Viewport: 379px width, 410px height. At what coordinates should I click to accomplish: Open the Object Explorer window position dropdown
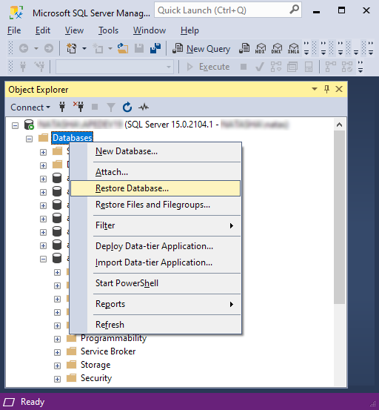click(x=315, y=89)
